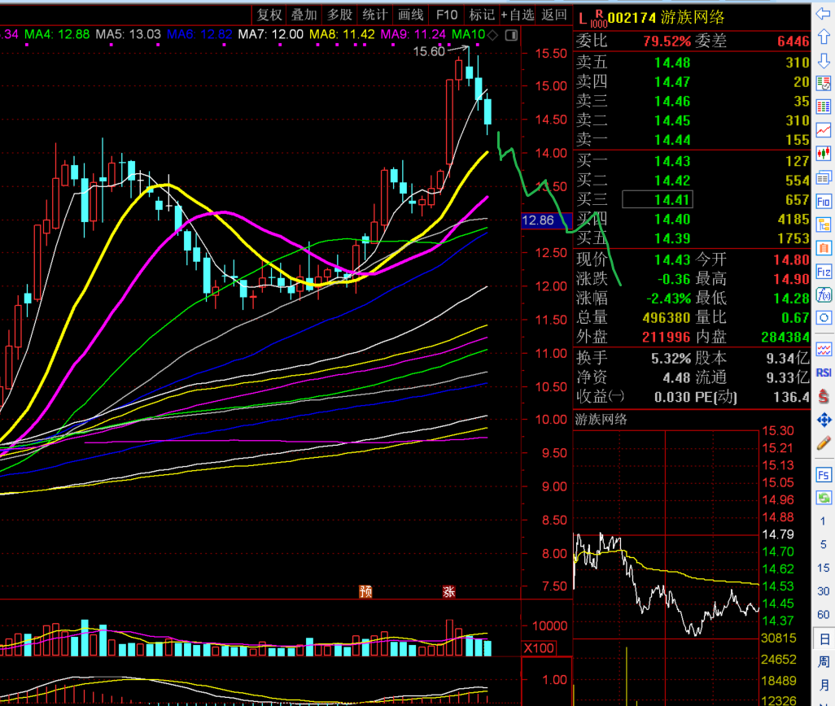Click the 多股 multi-stock button

339,15
